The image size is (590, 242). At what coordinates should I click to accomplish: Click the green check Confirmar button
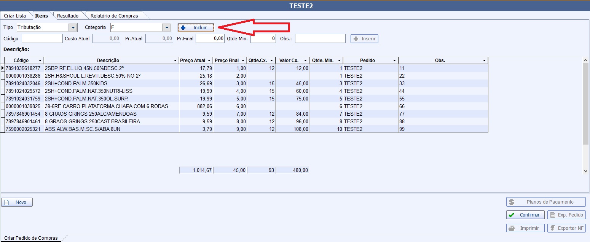pyautogui.click(x=525, y=215)
